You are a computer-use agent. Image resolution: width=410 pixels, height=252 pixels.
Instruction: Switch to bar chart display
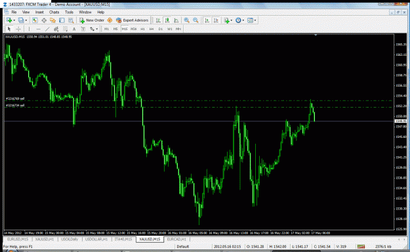(x=158, y=20)
